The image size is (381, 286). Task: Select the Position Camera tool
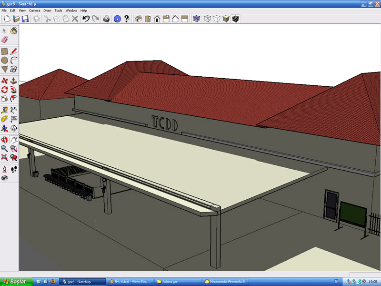tap(4, 169)
